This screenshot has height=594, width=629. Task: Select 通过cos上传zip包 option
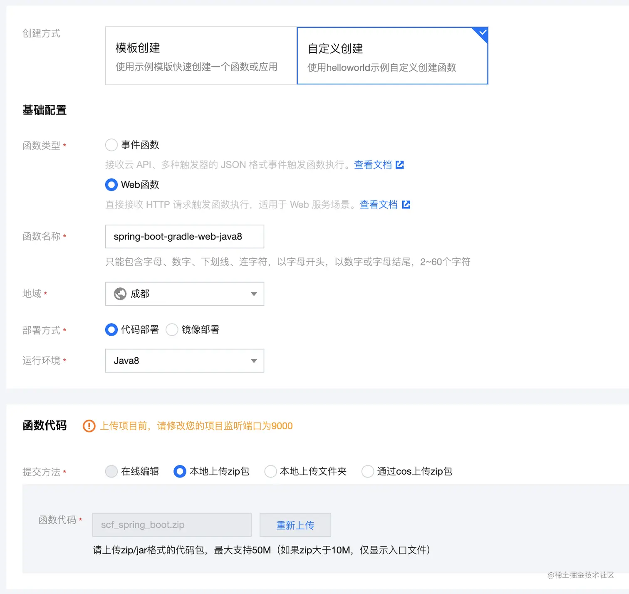[367, 471]
